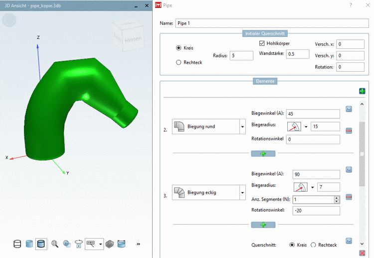Click Biegeradius diagram icon for element 2
The image size is (374, 258).
[294, 126]
